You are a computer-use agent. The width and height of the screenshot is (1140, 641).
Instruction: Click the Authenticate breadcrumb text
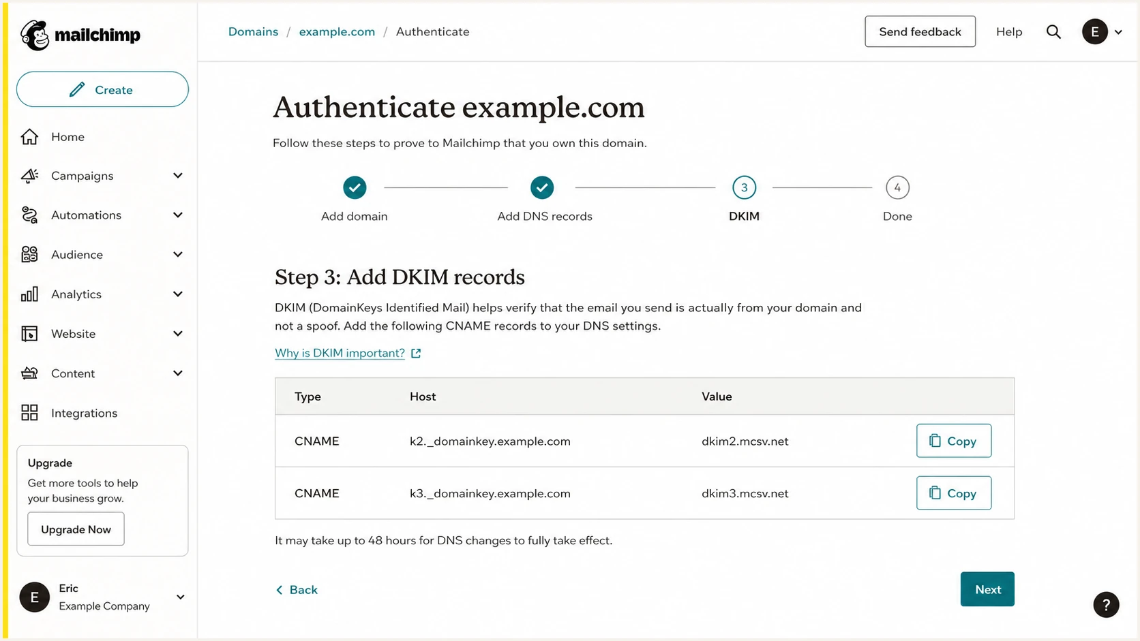coord(433,32)
